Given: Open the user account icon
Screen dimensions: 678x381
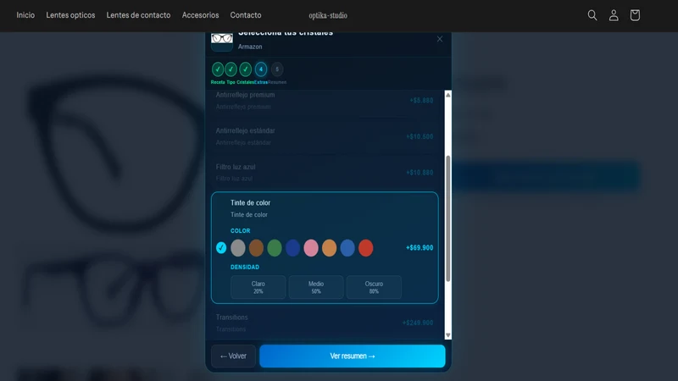Looking at the screenshot, I should (614, 15).
